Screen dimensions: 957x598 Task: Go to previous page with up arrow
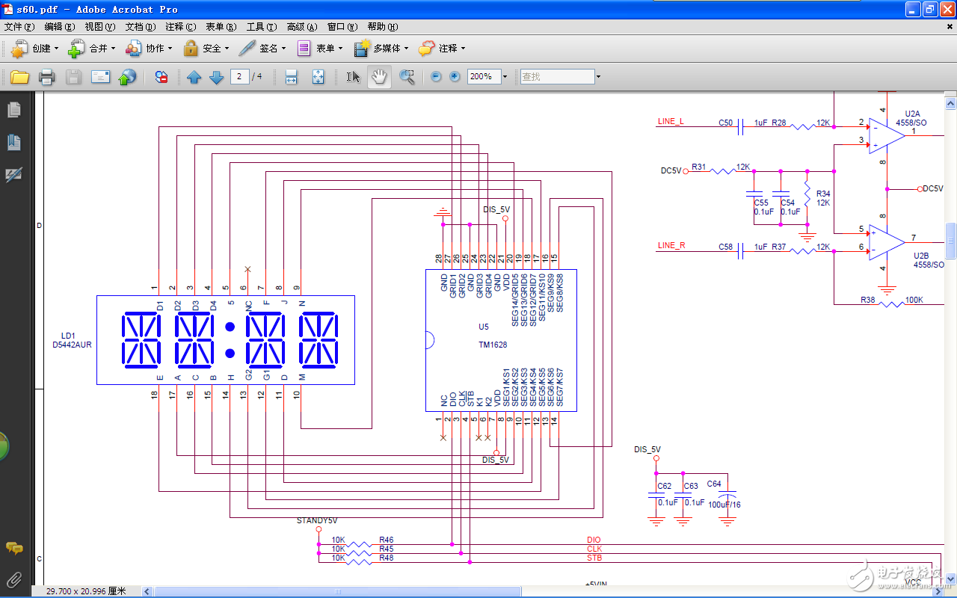pos(194,76)
